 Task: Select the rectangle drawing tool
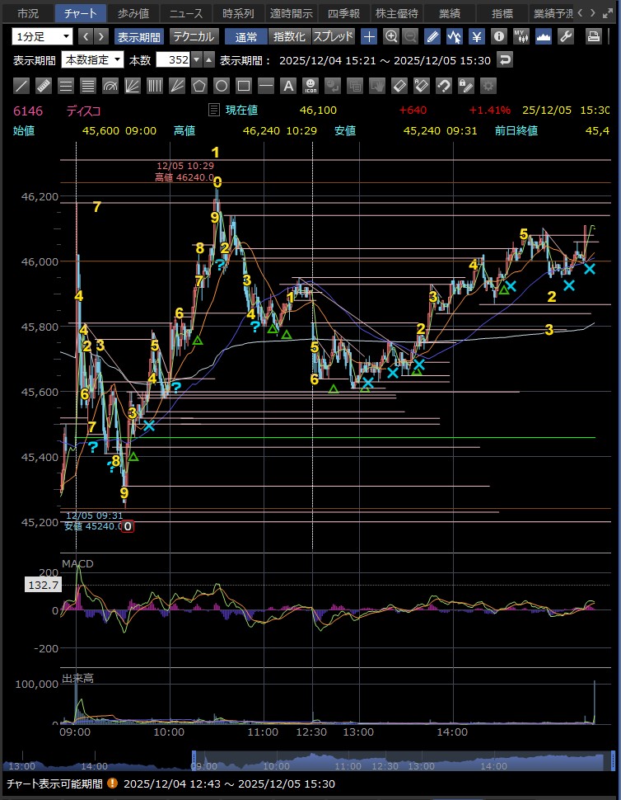[x=243, y=85]
